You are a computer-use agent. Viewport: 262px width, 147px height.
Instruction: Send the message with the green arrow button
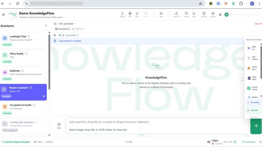[x=256, y=126]
